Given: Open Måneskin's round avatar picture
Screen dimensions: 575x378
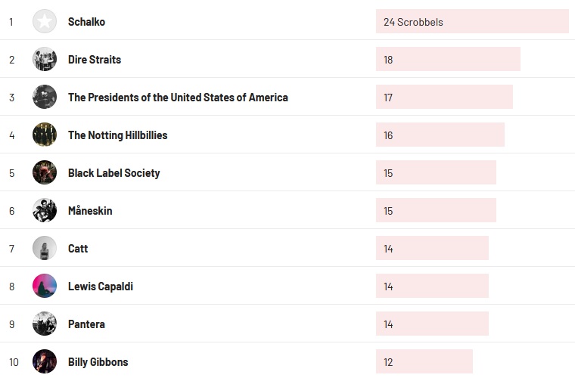Looking at the screenshot, I should point(45,210).
